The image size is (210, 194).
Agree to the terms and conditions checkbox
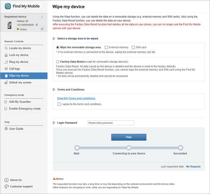tap(59, 104)
